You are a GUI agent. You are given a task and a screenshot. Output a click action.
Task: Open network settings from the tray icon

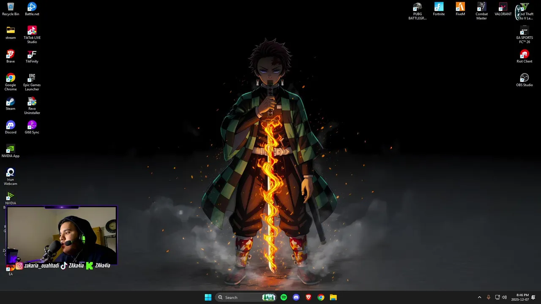tap(497, 297)
